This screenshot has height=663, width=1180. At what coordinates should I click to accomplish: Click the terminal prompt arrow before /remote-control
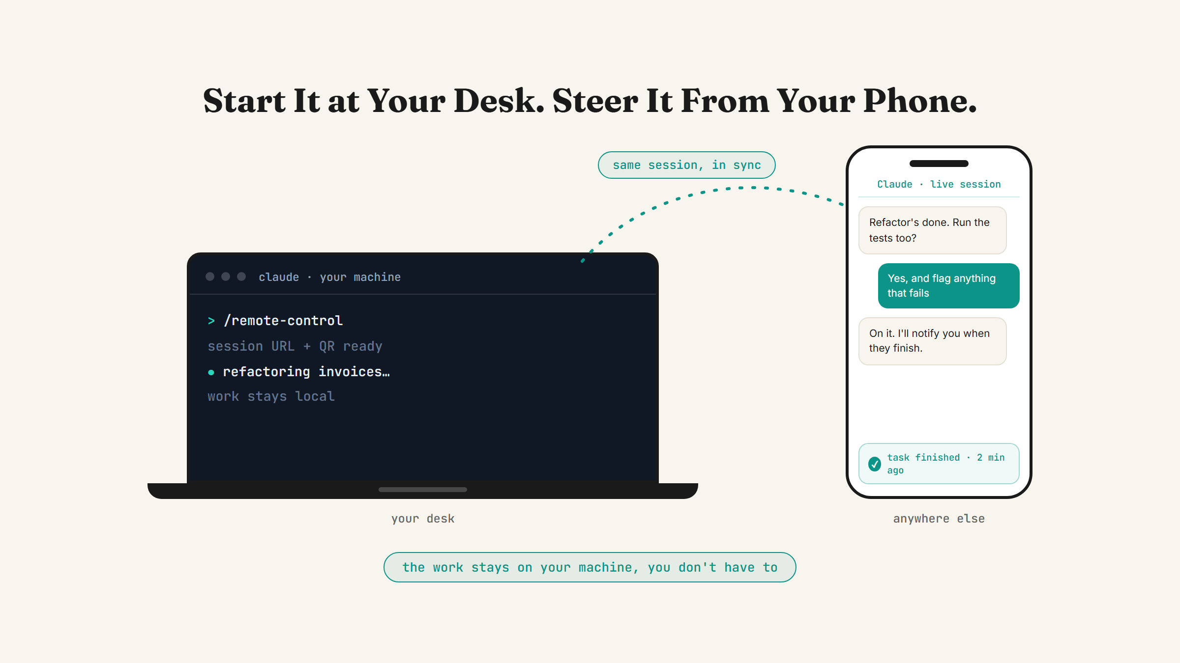pos(211,321)
